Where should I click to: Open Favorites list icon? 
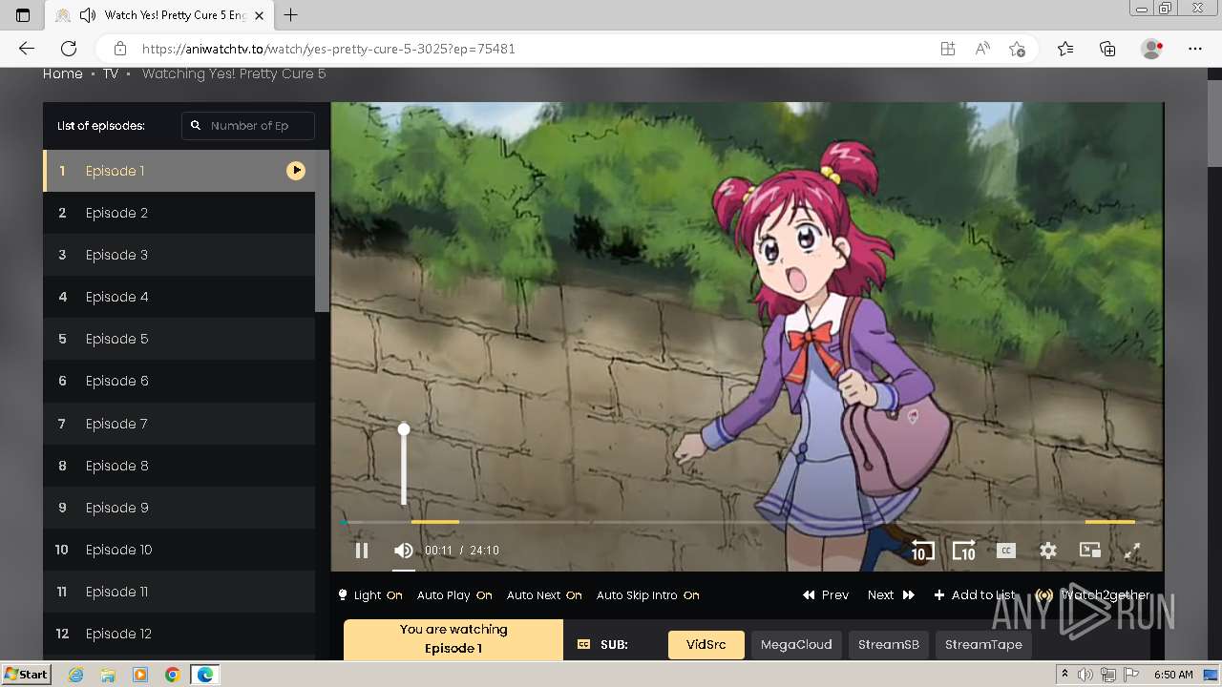click(1065, 49)
